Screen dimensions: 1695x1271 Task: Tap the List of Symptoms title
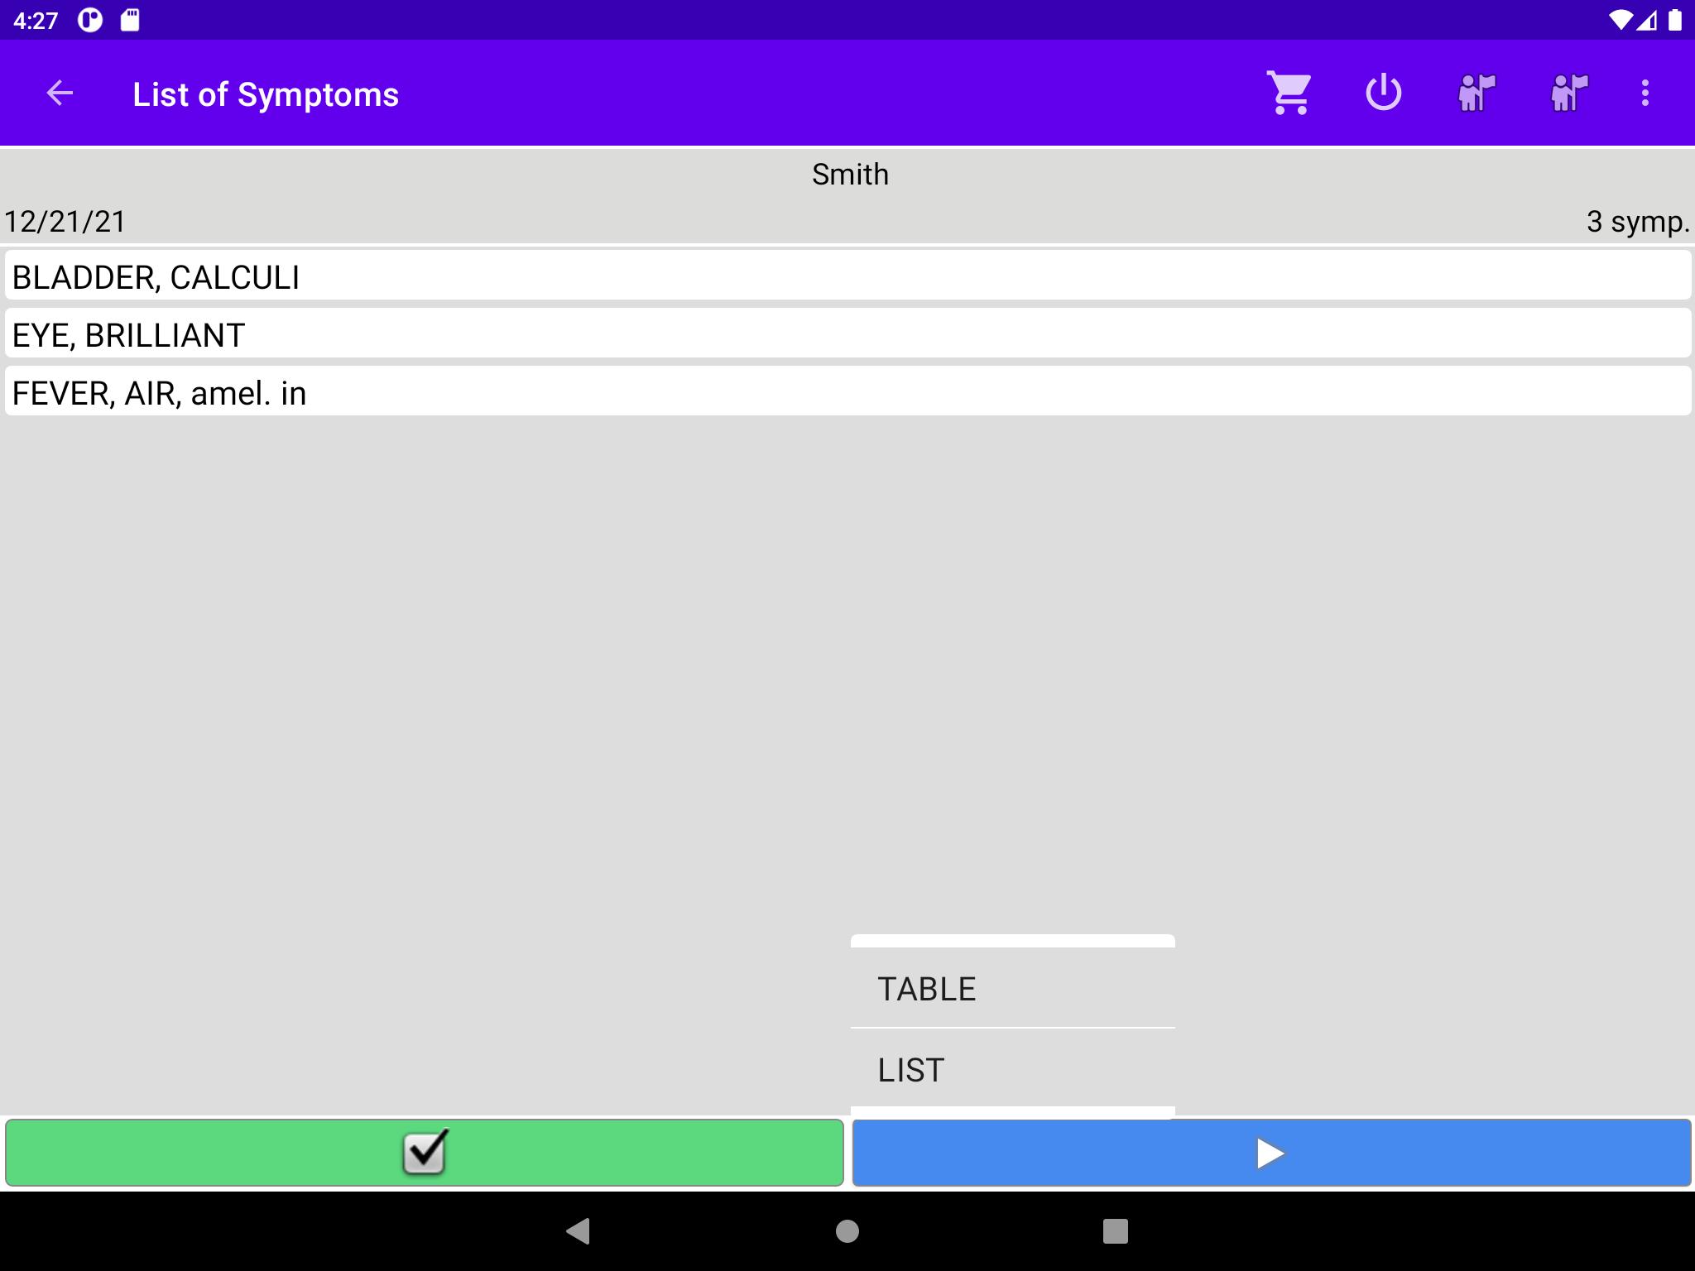266,94
